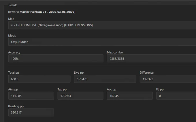Click the Total pp label
This screenshot has width=196, height=122.
tap(14, 73)
